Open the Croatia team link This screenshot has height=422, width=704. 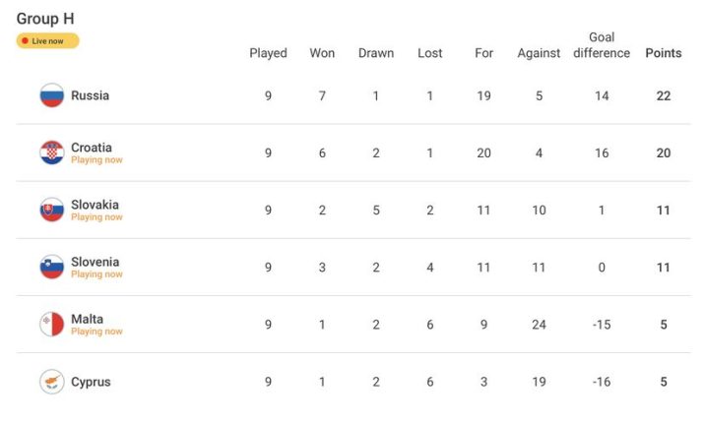coord(92,148)
